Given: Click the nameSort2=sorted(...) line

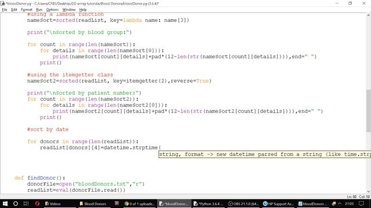Looking at the screenshot, I should click(119, 81).
